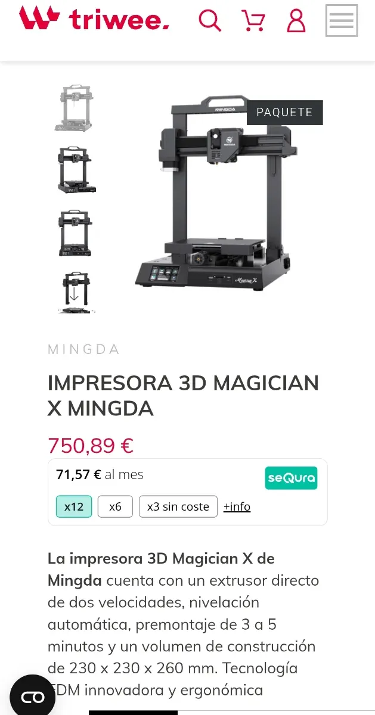Open the MINGDA brand link
This screenshot has width=375, height=715.
pos(83,349)
